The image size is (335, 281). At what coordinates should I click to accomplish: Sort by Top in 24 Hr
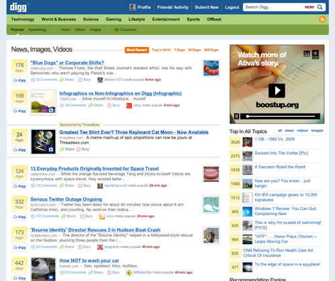click(161, 50)
